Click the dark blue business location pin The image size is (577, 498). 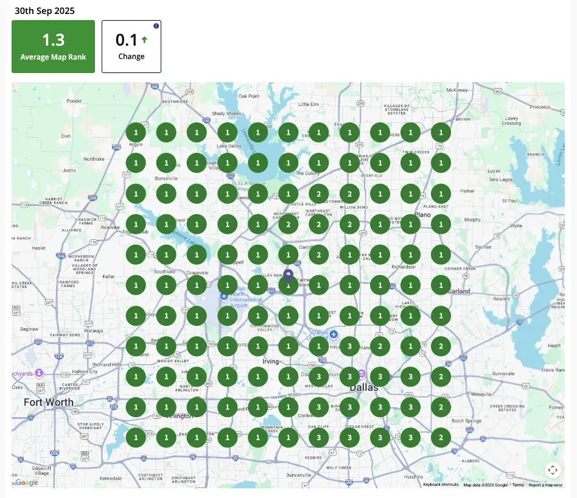(x=288, y=276)
